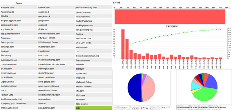The width and height of the screenshot is (232, 110).
Task: Select theblockchaindomain.info entry
Action: click(94, 56)
